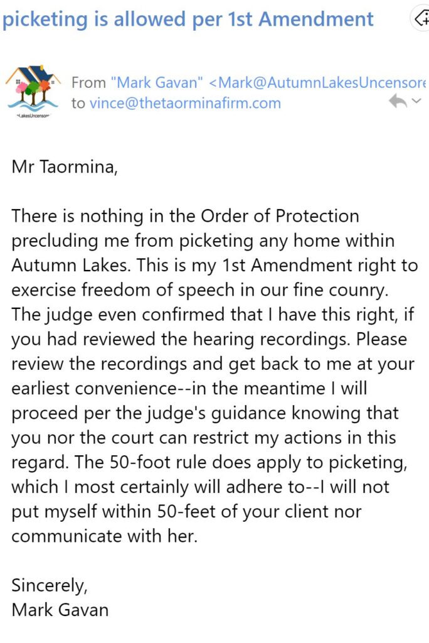The height and width of the screenshot is (643, 429).
Task: Click the "to" label before the recipient
Action: [78, 103]
